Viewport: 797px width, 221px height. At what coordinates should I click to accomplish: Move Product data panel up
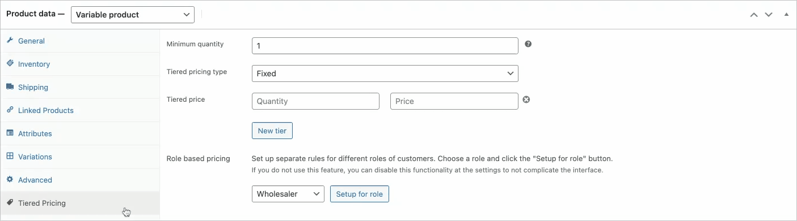tap(754, 15)
